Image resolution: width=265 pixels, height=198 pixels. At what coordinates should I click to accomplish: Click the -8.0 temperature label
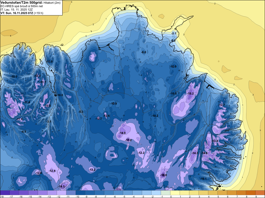pos(143,52)
